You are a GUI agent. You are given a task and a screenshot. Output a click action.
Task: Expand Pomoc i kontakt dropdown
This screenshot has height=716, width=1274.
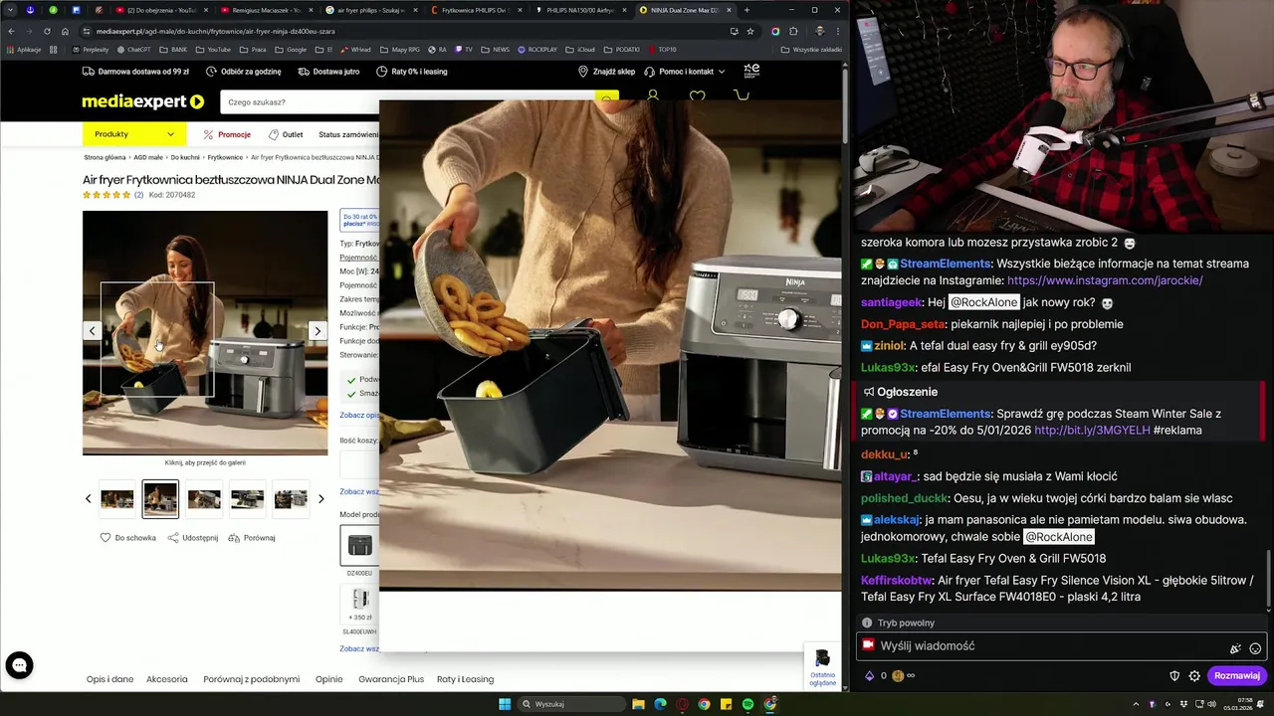pos(685,72)
